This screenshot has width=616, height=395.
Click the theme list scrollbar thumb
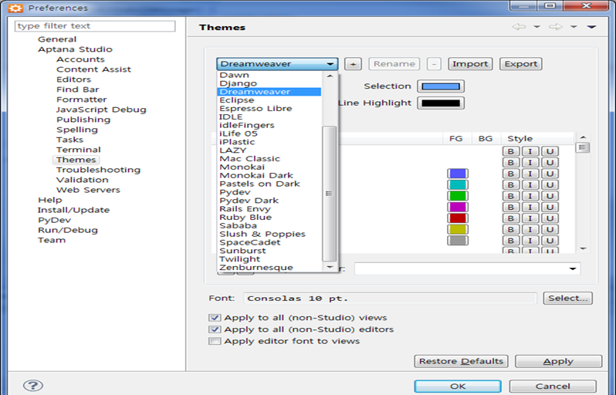click(329, 194)
